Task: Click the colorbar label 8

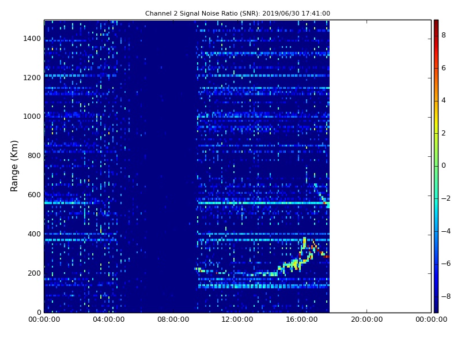Action: click(x=444, y=35)
